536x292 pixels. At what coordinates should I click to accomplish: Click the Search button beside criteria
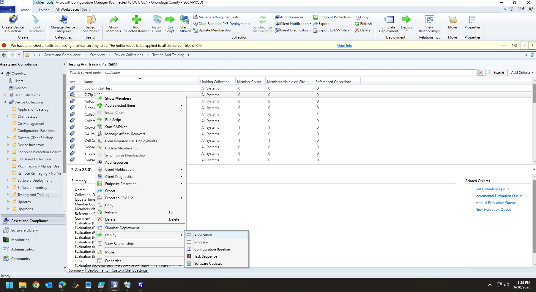point(496,73)
